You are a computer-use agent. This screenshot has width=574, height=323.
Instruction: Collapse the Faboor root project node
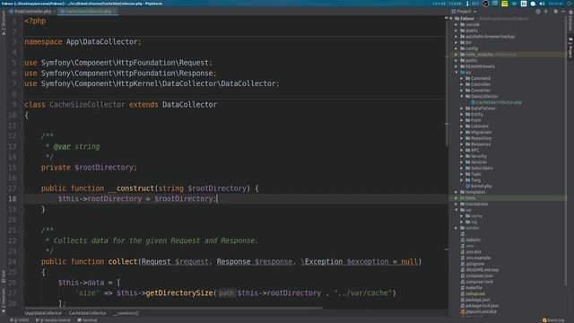[x=451, y=18]
